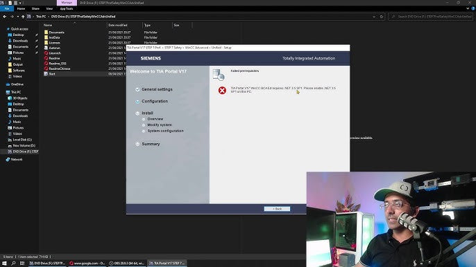This screenshot has height=267, width=476.
Task: Select the System configuration sub-step
Action: point(165,131)
